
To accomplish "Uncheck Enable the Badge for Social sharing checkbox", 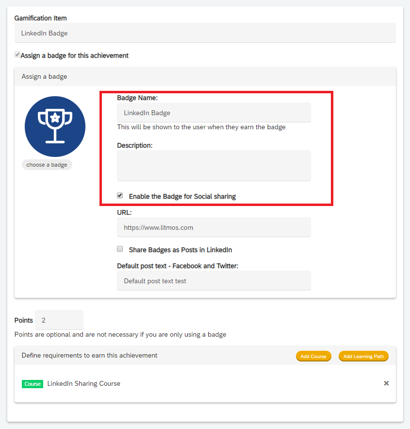I will click(x=120, y=195).
